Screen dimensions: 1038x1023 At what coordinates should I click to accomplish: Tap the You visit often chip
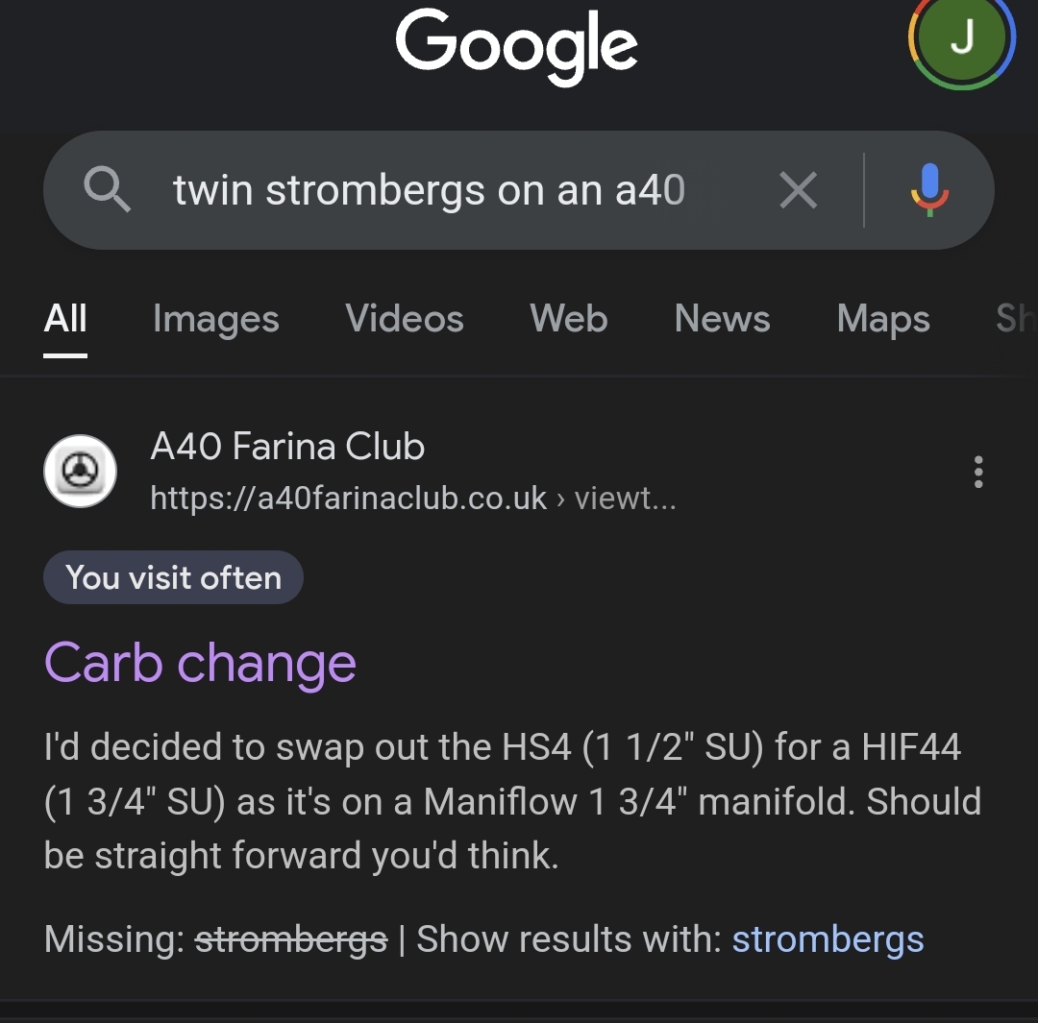click(173, 577)
